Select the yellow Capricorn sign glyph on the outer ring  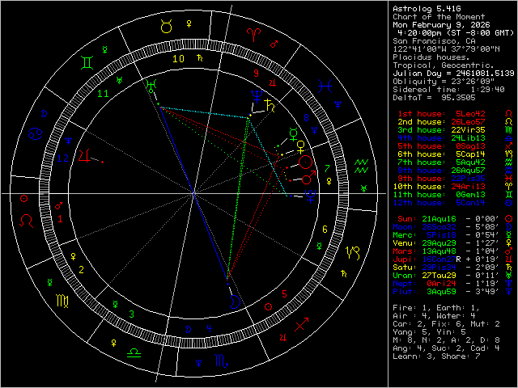(353, 253)
